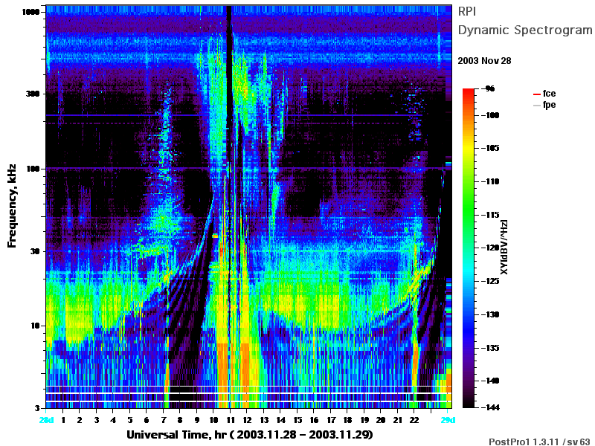Click the 2003 Nov 28 date label

[485, 61]
